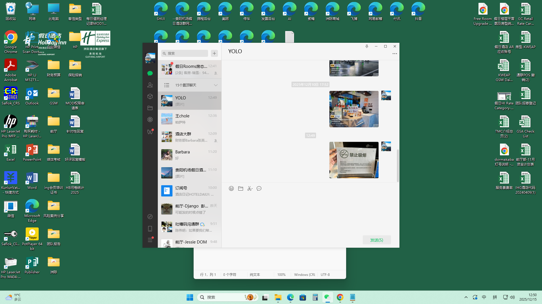Click the send file folder icon
This screenshot has width=542, height=304.
click(241, 189)
